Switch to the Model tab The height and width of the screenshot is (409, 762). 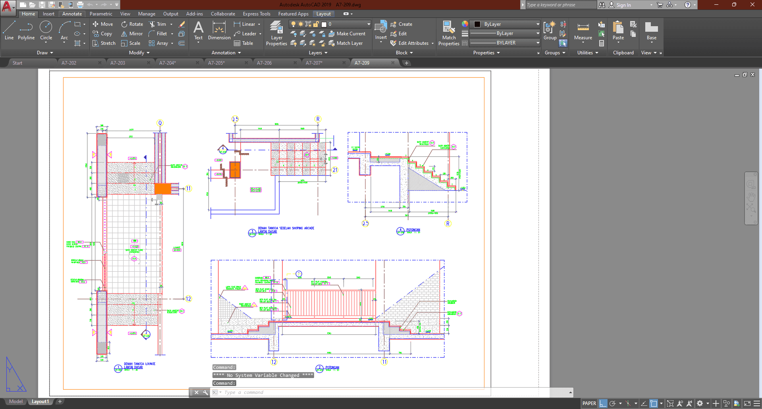tap(16, 401)
